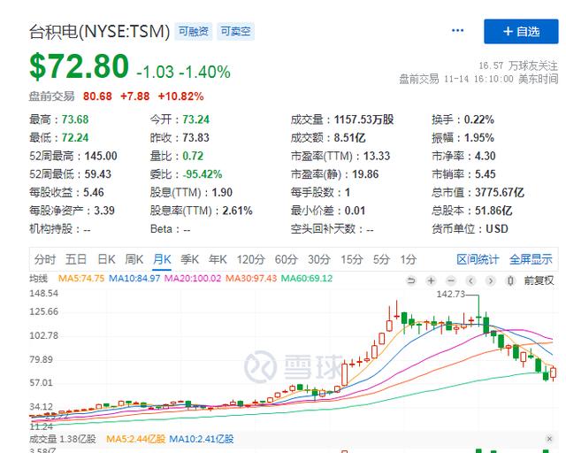Click the chart reset/undo icon
Image resolution: width=566 pixels, height=453 pixels.
coord(410,280)
